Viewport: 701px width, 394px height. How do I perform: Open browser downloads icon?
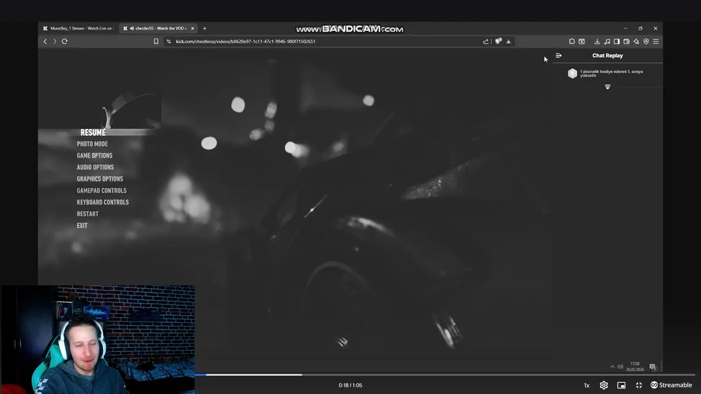pyautogui.click(x=597, y=42)
